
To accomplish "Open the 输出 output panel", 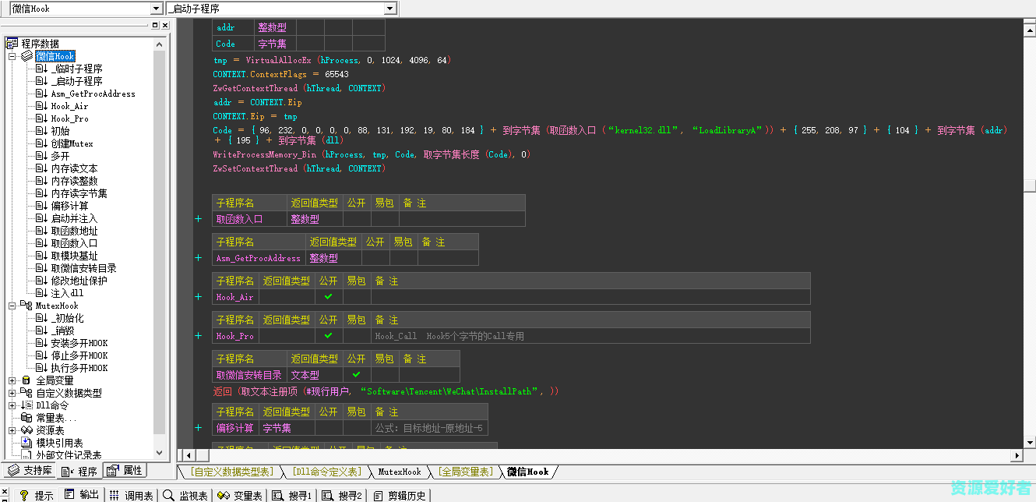I will pos(82,495).
